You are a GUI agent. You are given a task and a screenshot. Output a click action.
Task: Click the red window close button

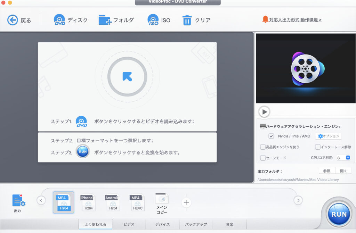pyautogui.click(x=3, y=3)
